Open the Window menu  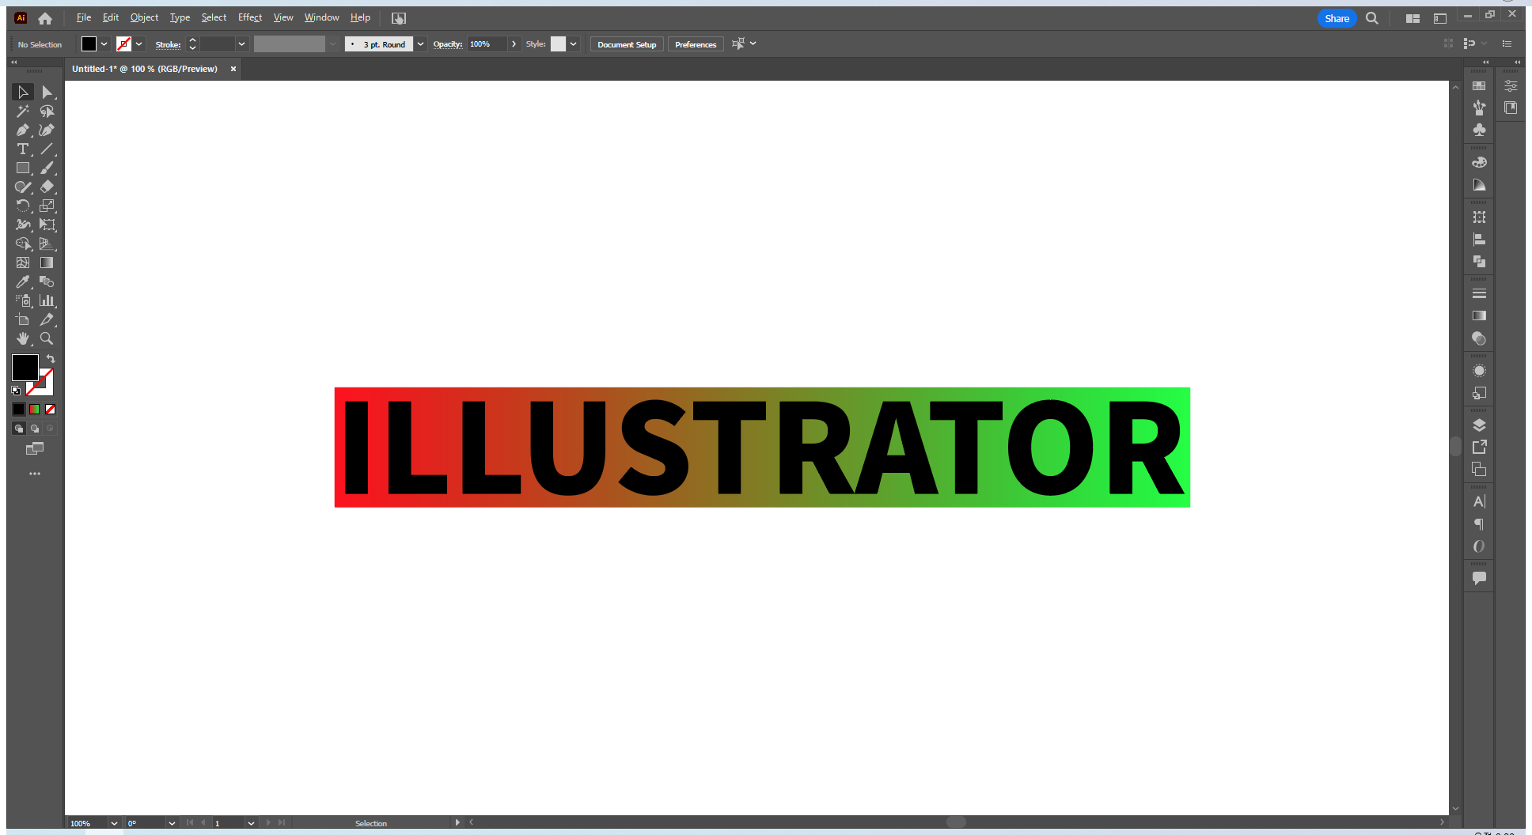[x=321, y=17]
